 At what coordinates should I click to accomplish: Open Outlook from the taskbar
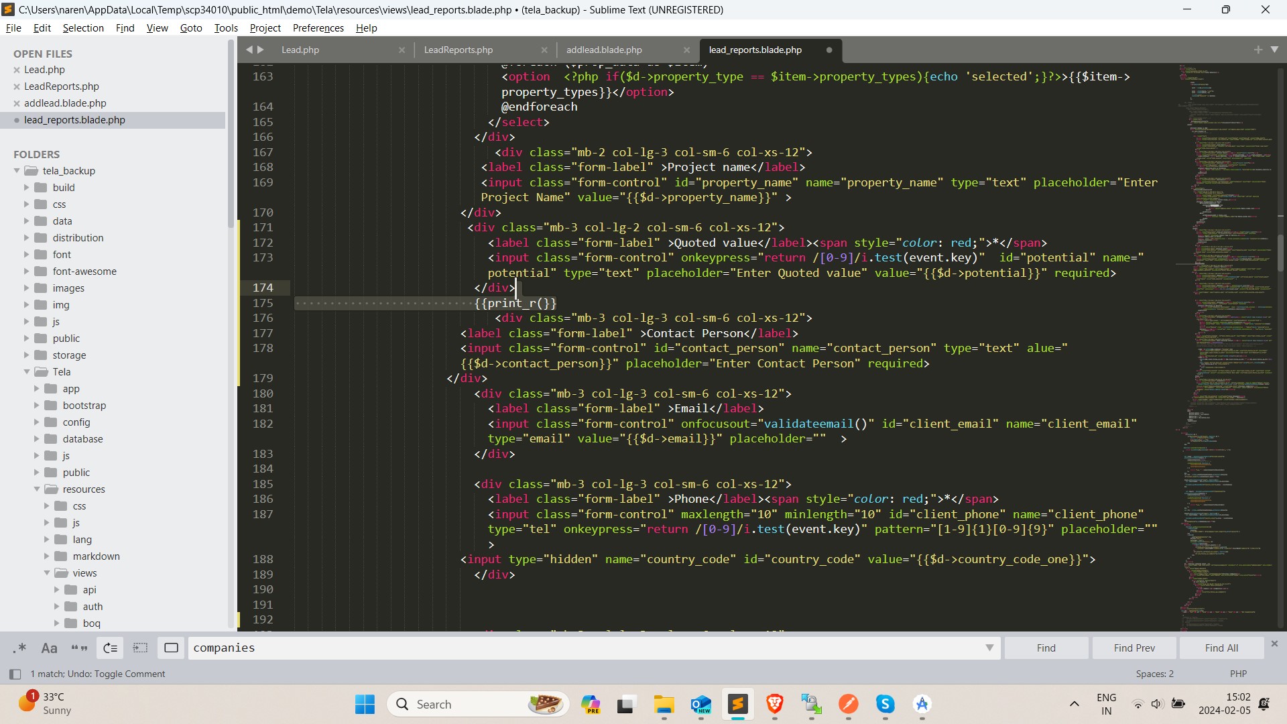click(700, 704)
